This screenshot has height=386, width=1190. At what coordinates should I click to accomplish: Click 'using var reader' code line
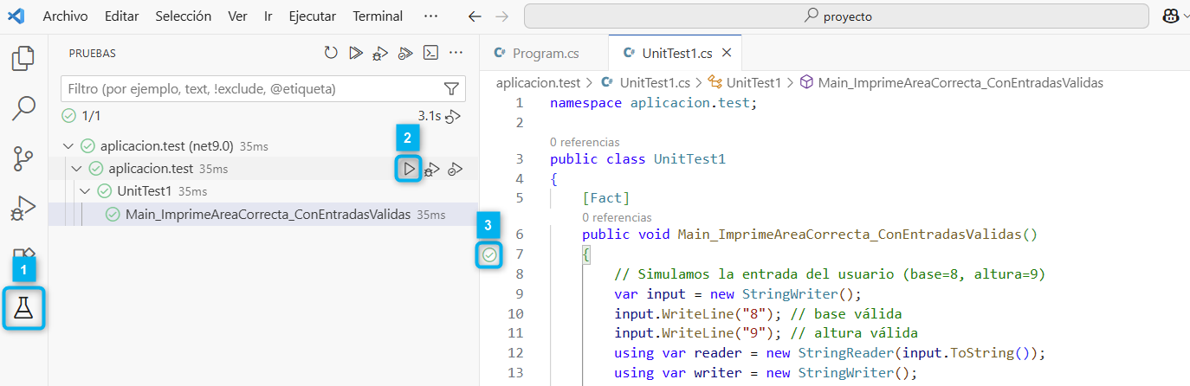[831, 352]
